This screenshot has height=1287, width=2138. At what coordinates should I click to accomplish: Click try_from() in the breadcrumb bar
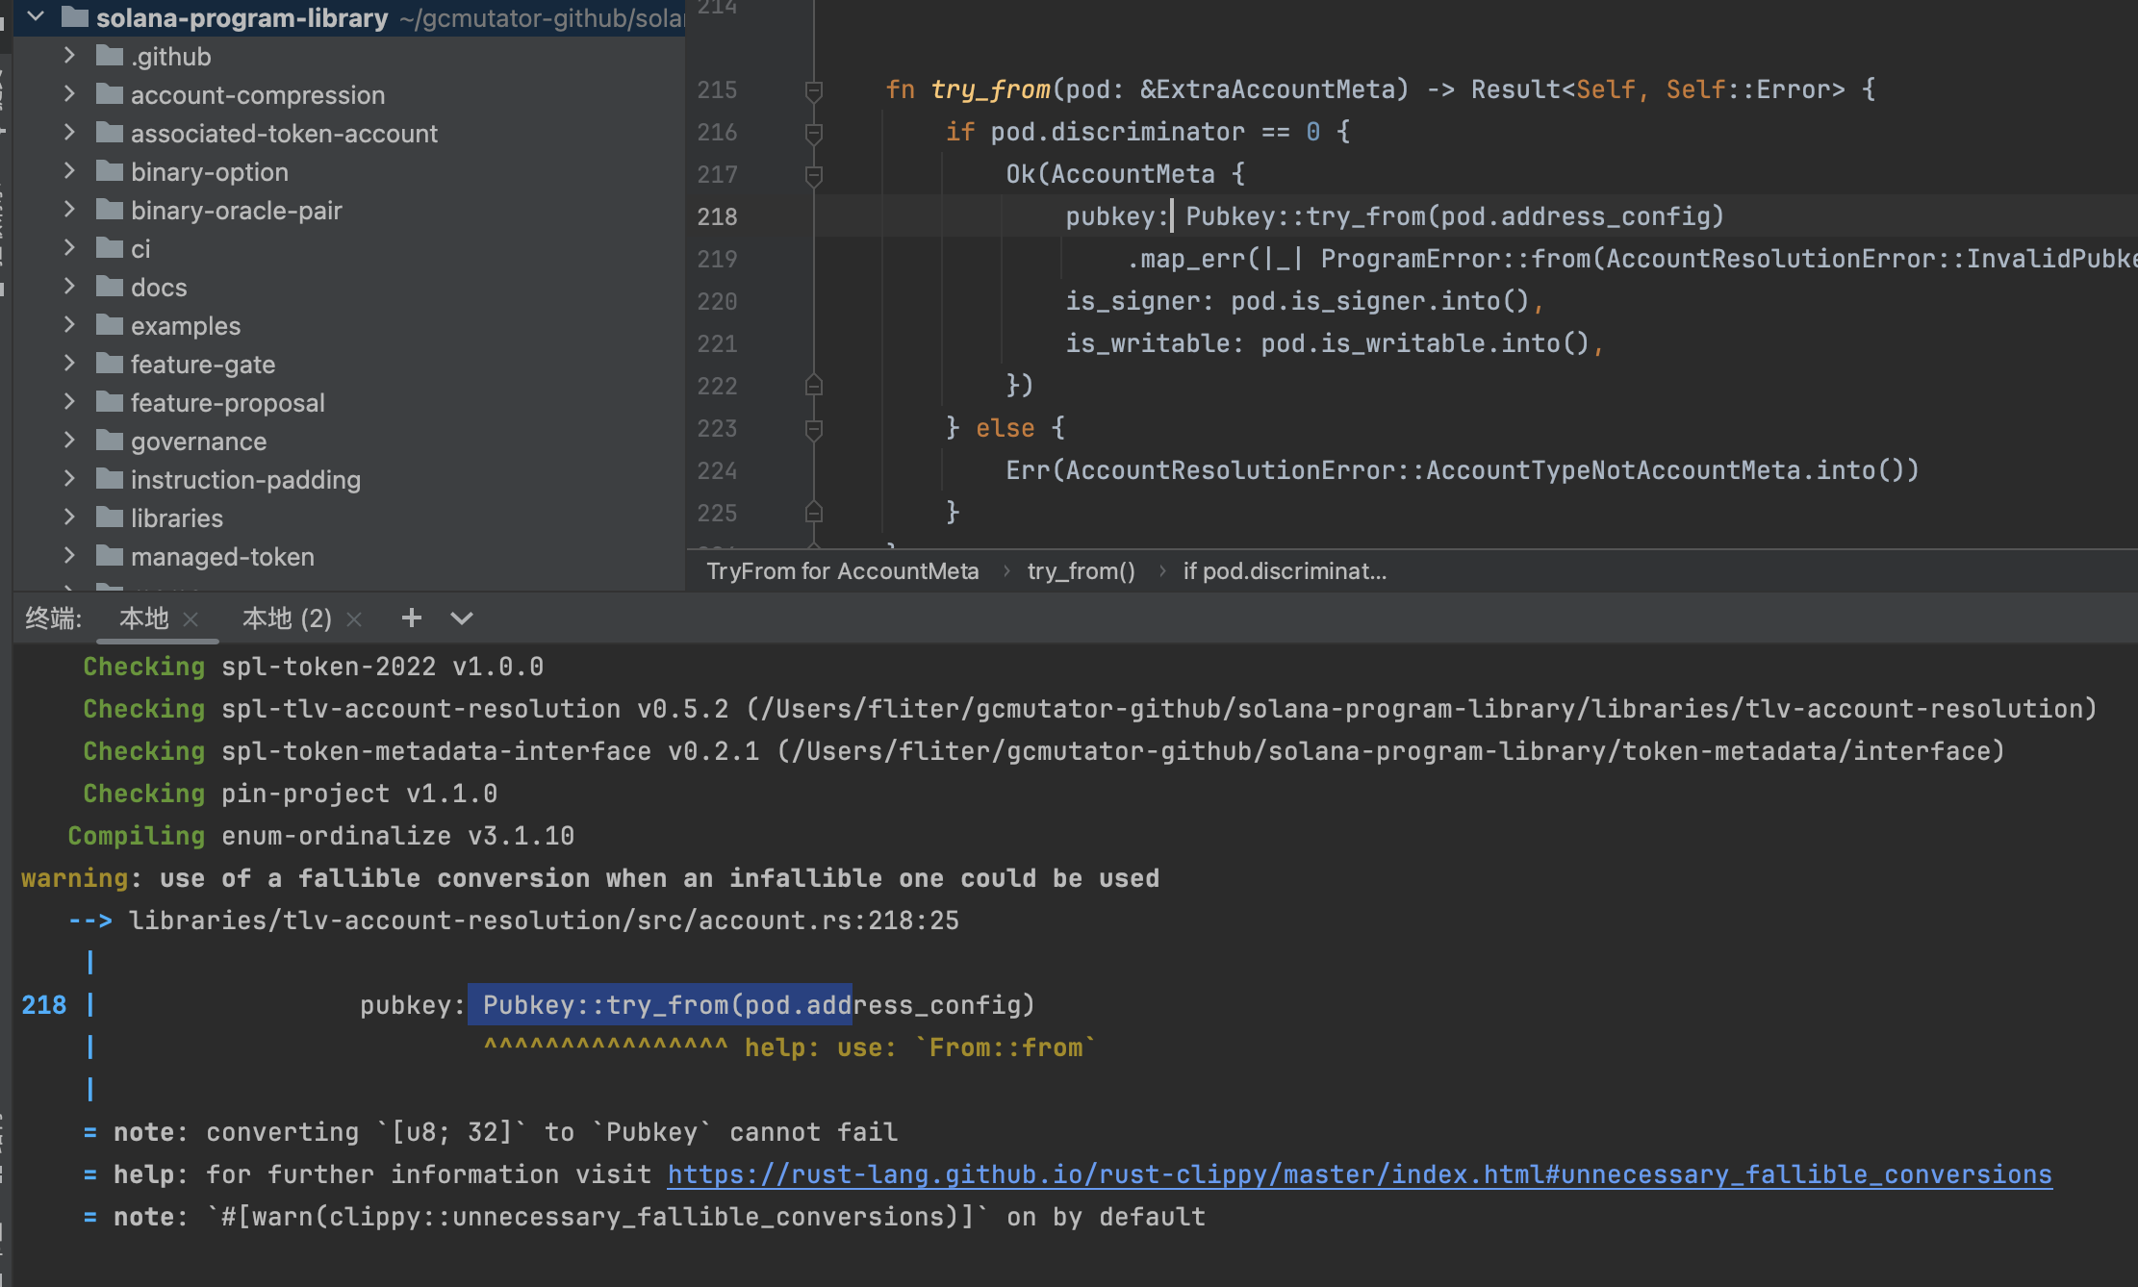[1081, 571]
